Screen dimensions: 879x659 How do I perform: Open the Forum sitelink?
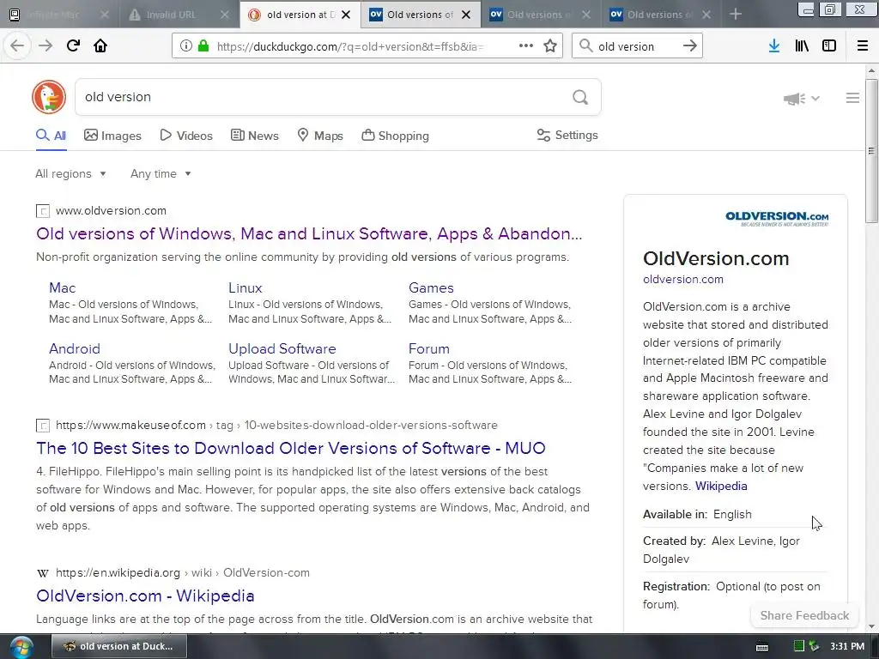[x=429, y=348]
